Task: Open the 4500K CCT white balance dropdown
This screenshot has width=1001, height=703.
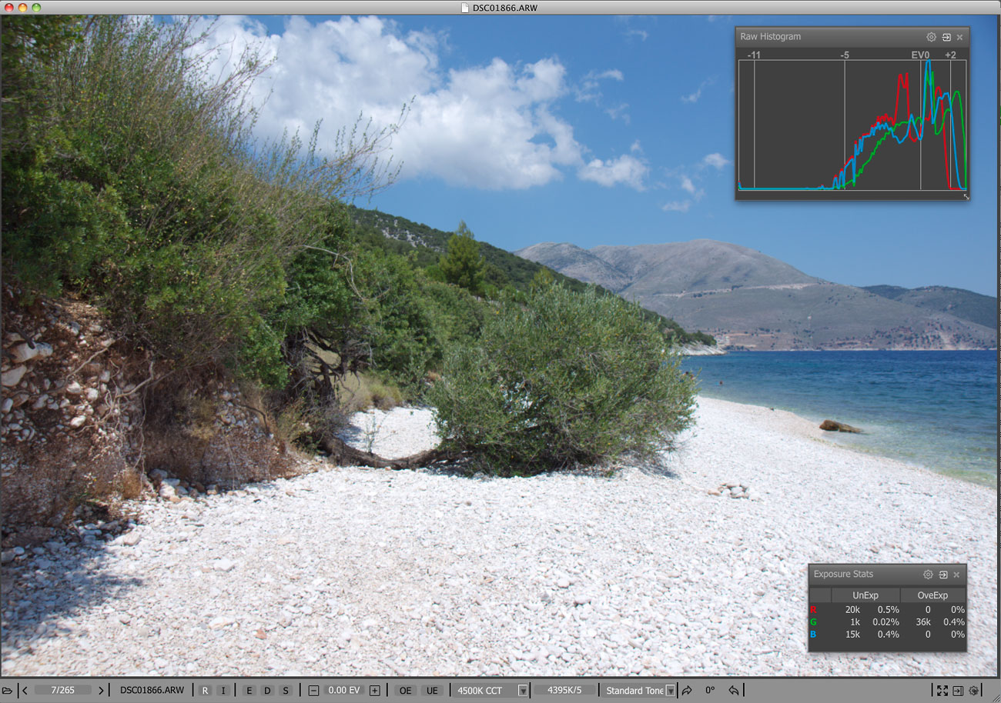Action: [x=523, y=690]
